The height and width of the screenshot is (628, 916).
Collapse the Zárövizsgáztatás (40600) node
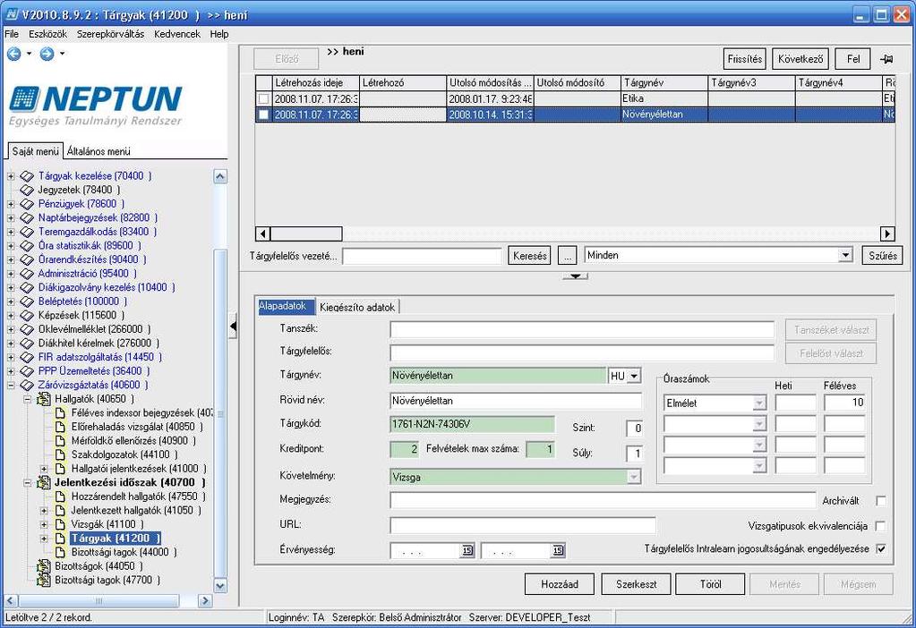pyautogui.click(x=11, y=386)
